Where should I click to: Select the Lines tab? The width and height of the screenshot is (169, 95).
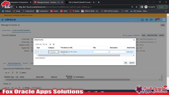[4, 63]
